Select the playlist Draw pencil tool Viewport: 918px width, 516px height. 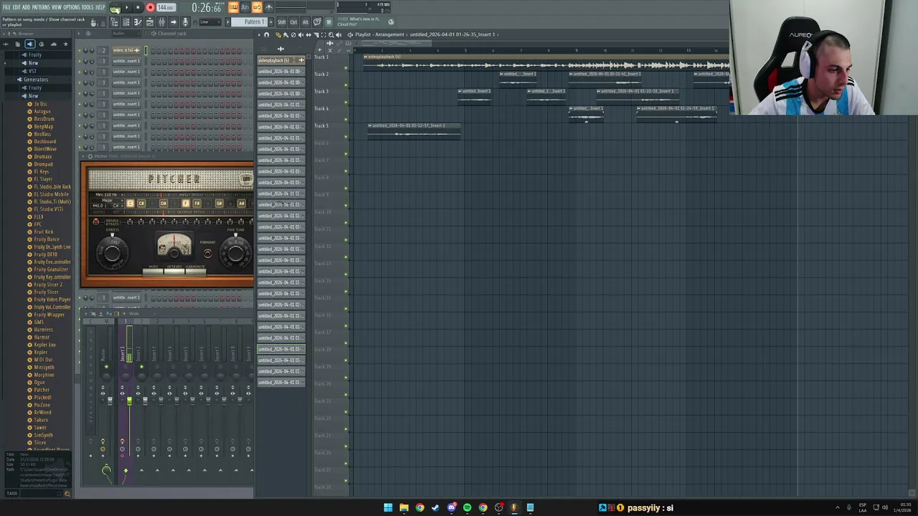point(278,34)
